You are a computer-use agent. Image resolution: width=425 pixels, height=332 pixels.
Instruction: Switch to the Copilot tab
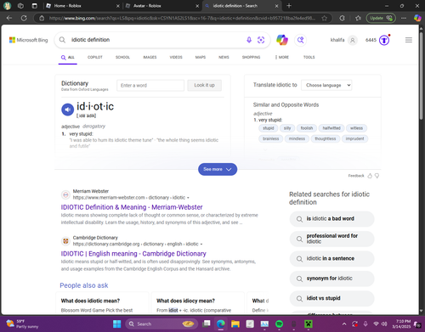95,57
